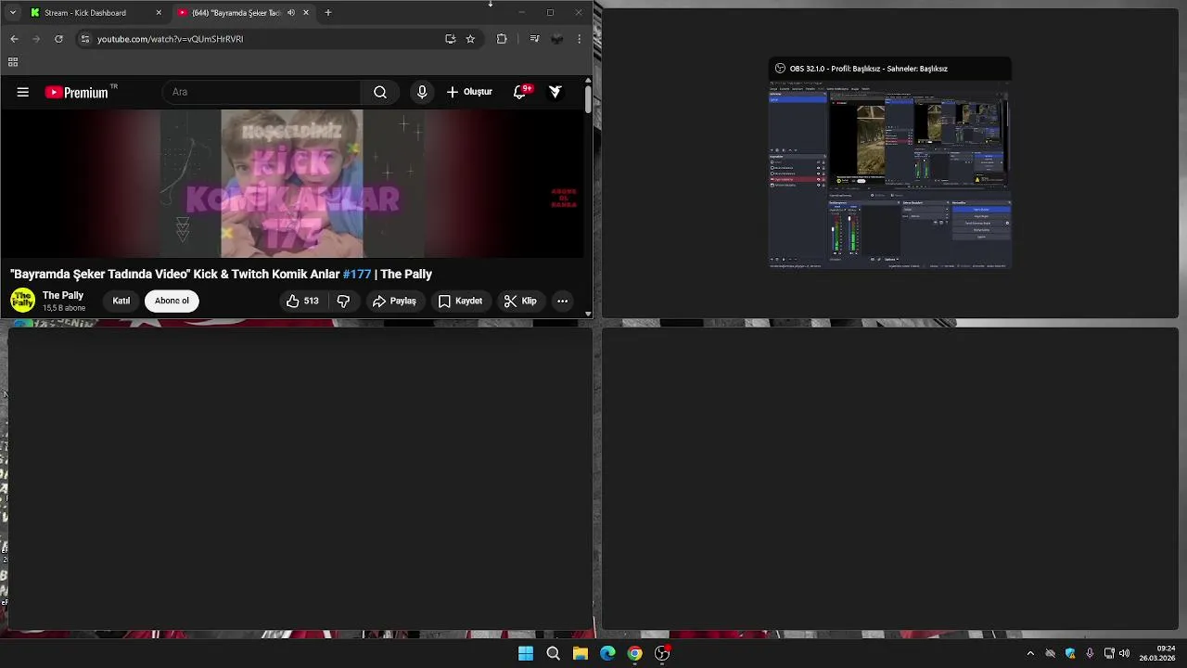Image resolution: width=1187 pixels, height=668 pixels.
Task: Open system tray volume icon
Action: (1124, 653)
